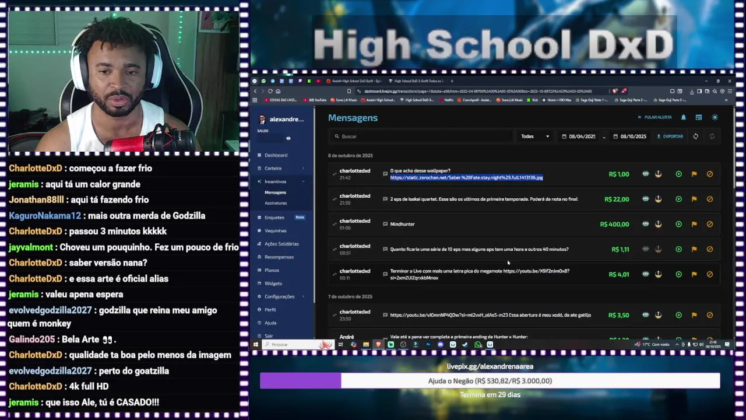Flag the R$ 22,00 isekai quartet message
Screen dimensions: 746x420
pos(694,199)
